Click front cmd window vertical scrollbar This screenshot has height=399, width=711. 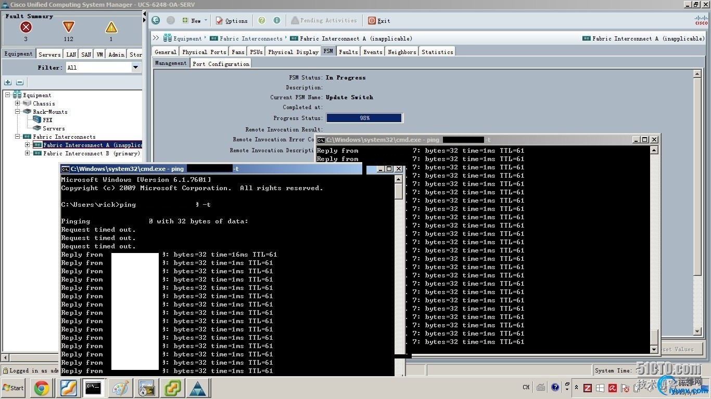click(x=398, y=275)
